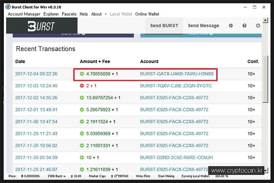This screenshot has height=183, width=274.
Task: Click green plus icon for 2.11801331 transaction
Action: point(82,145)
